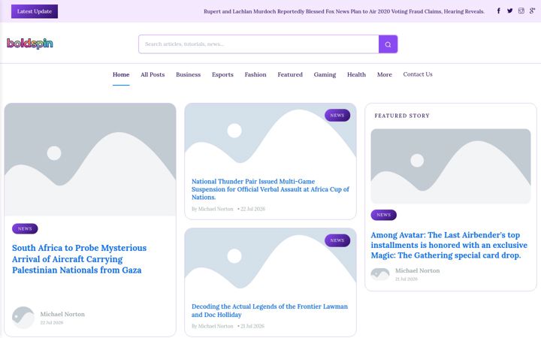Click the By Michael Norton byline under National Thunder
This screenshot has height=338, width=541.
pyautogui.click(x=213, y=209)
